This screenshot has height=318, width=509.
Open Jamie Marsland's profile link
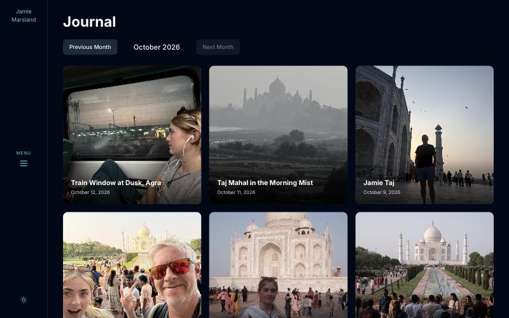pyautogui.click(x=24, y=15)
